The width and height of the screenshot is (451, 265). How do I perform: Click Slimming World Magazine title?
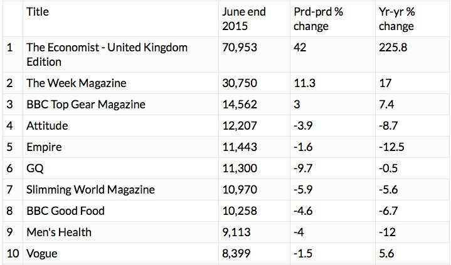(x=90, y=189)
